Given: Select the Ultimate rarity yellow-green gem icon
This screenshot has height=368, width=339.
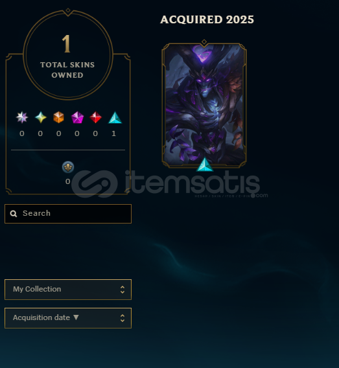Looking at the screenshot, I should point(41,117).
